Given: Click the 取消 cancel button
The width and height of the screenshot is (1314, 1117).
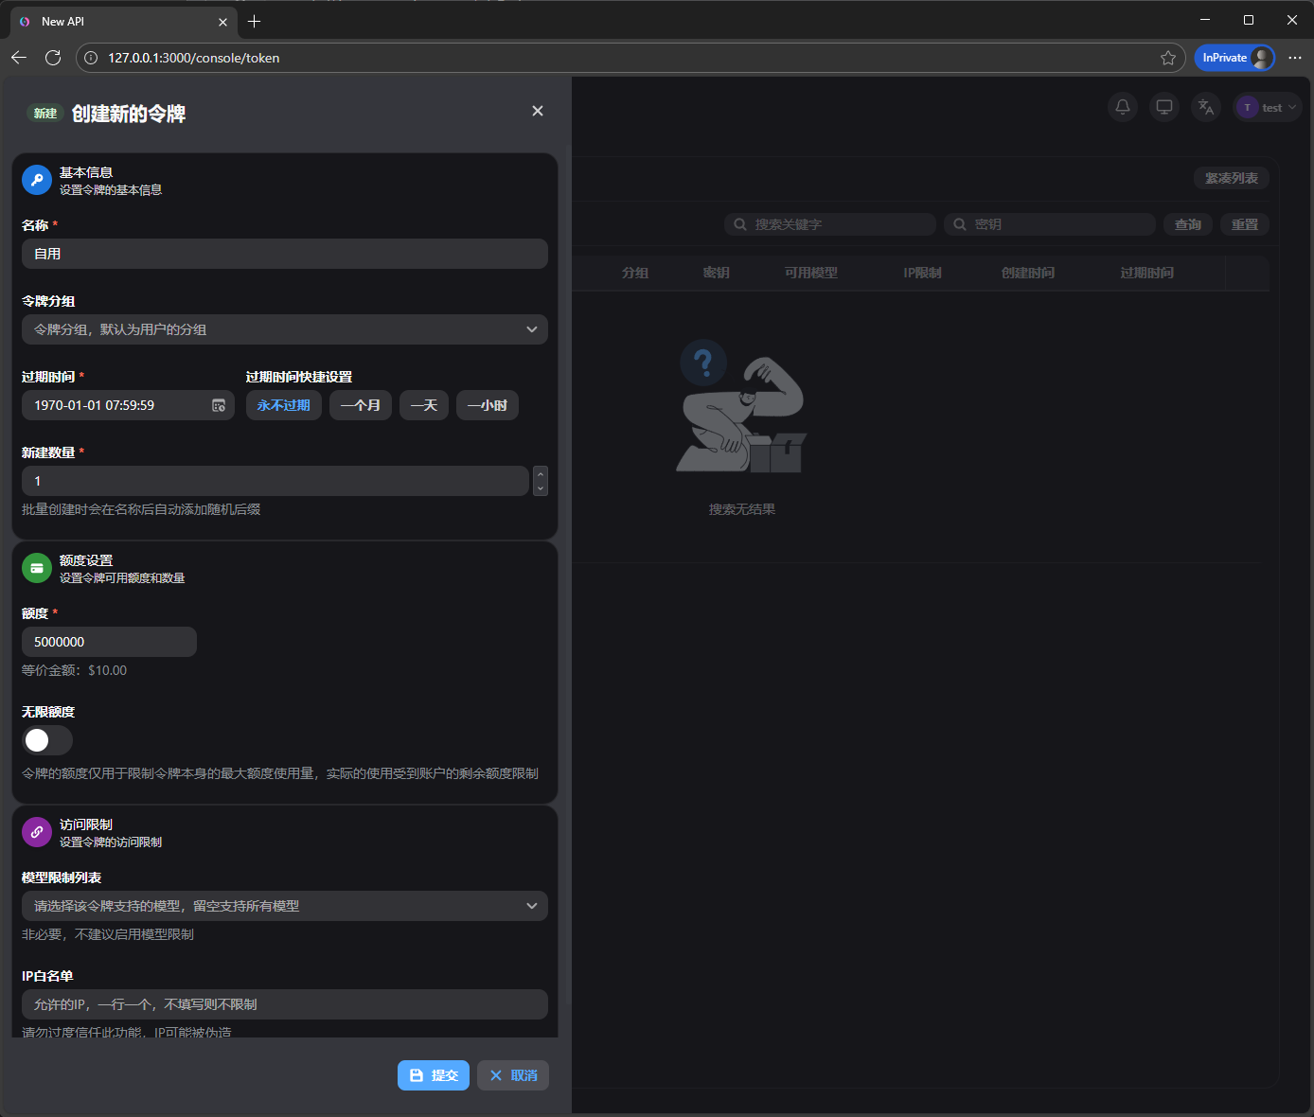Looking at the screenshot, I should point(513,1075).
